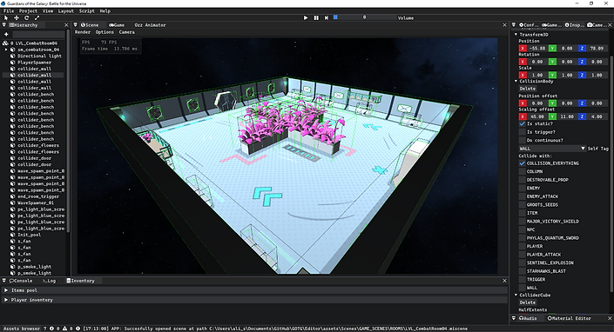Screen dimensions: 614x332
Task: Open the WALL self tag dropdown
Action: coord(552,149)
